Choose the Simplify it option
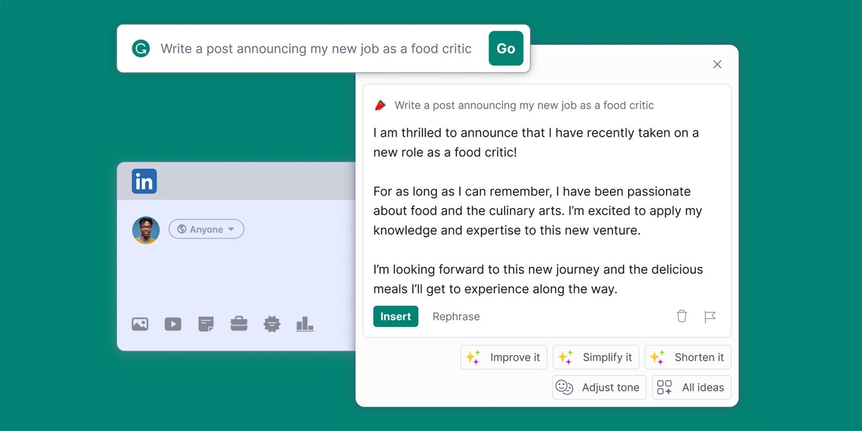This screenshot has width=862, height=431. (x=596, y=357)
